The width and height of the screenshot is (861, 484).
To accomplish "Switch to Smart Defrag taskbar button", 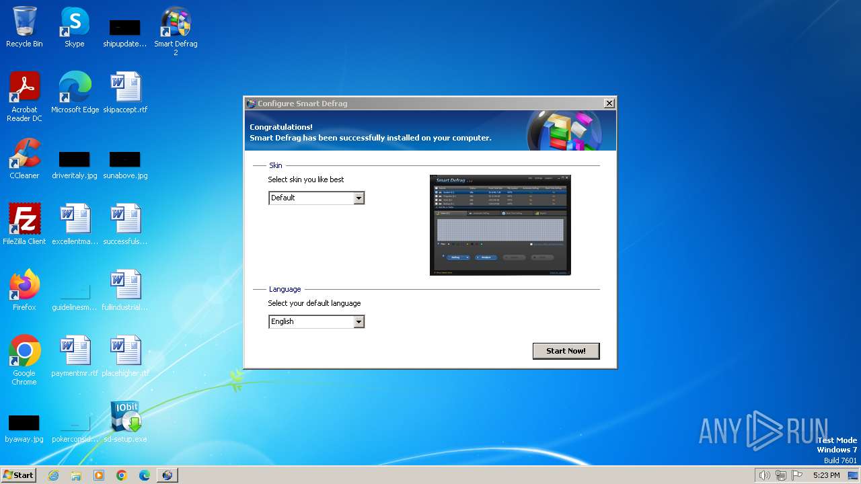I will (x=167, y=475).
